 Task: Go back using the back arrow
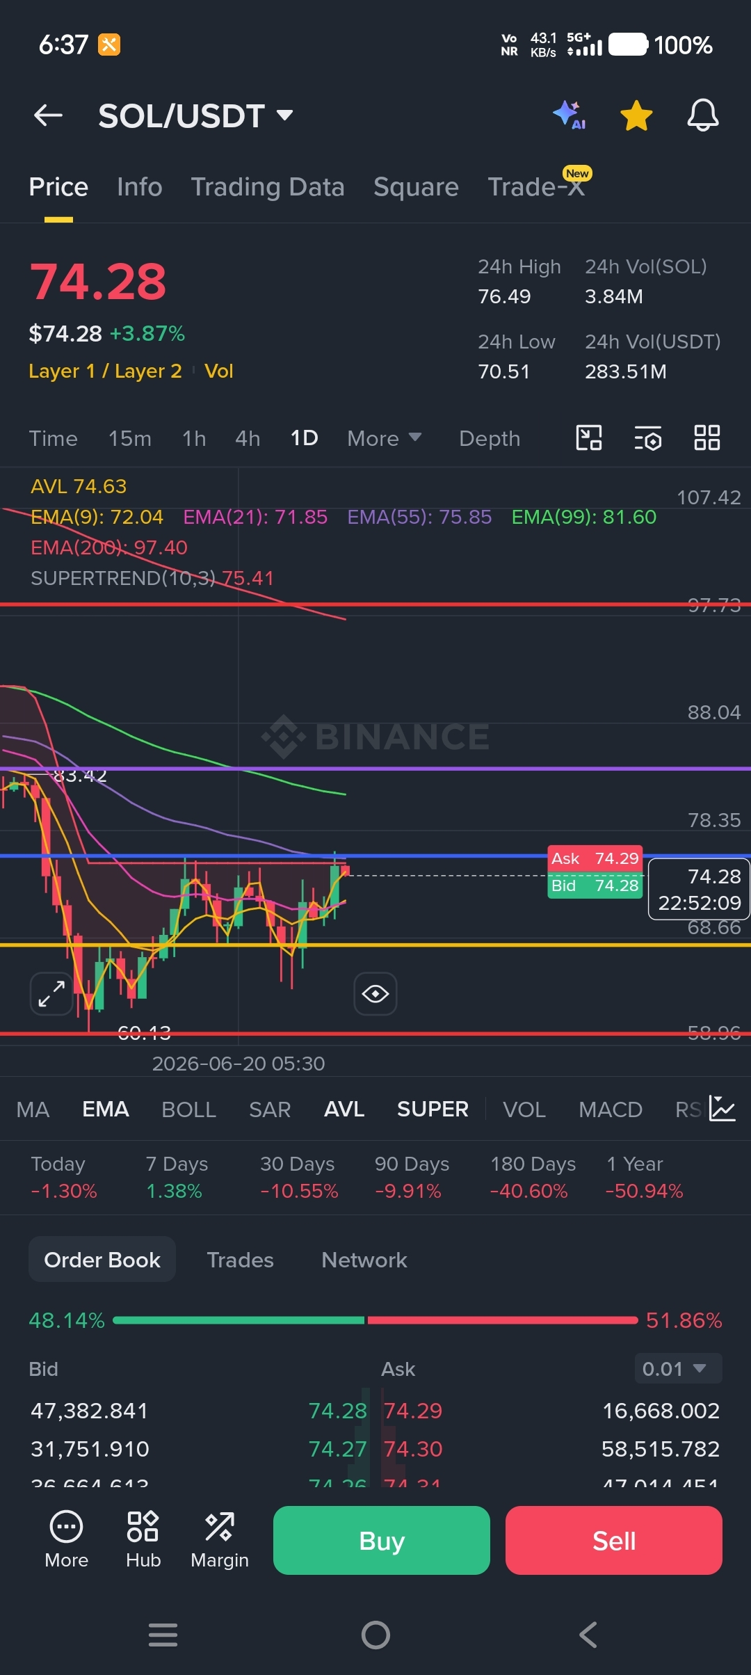[x=48, y=115]
